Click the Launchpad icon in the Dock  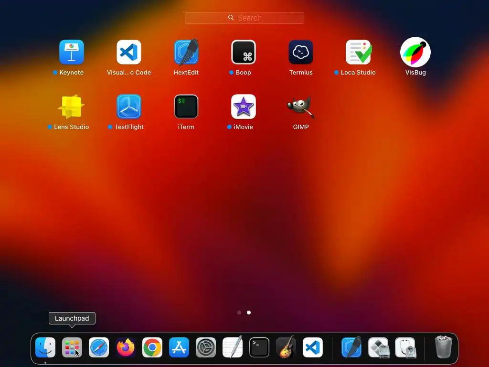[x=72, y=347]
